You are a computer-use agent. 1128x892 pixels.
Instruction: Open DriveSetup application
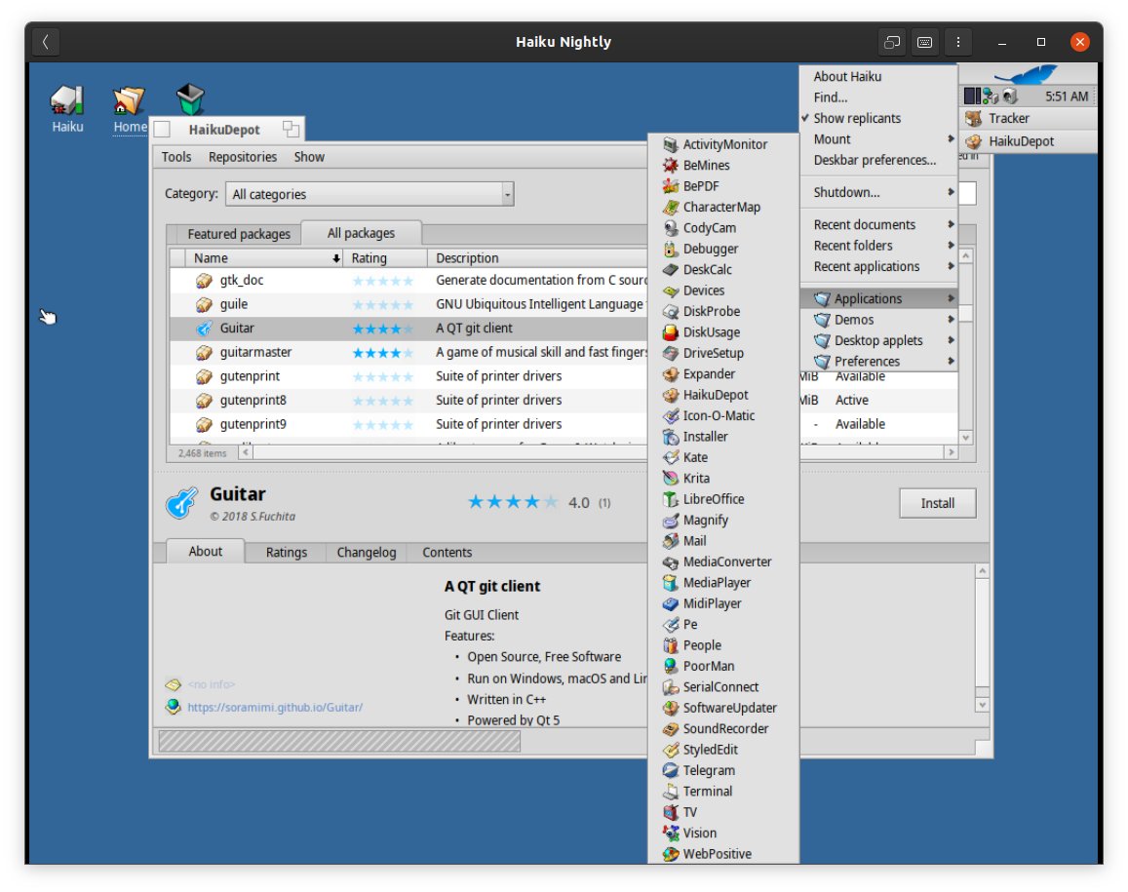pyautogui.click(x=723, y=353)
